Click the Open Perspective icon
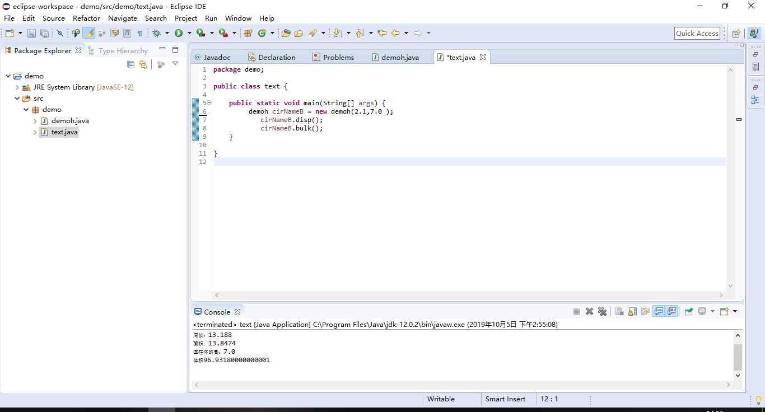Viewport: 765px width, 412px height. 736,33
